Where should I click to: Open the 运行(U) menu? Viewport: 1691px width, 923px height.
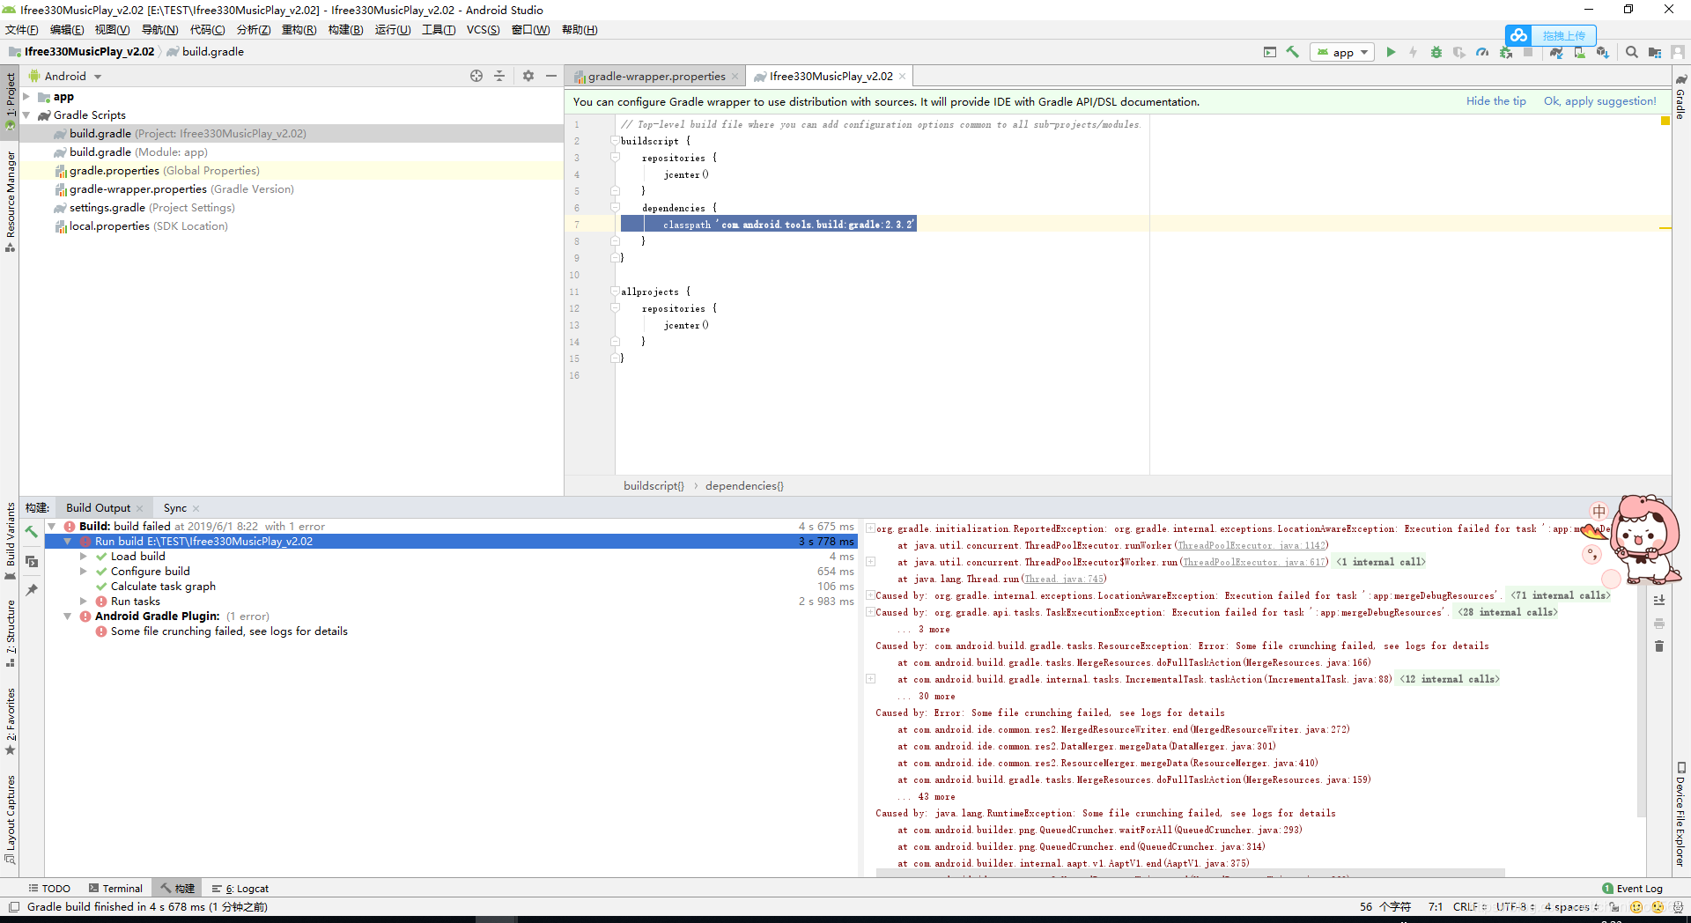pyautogui.click(x=393, y=30)
